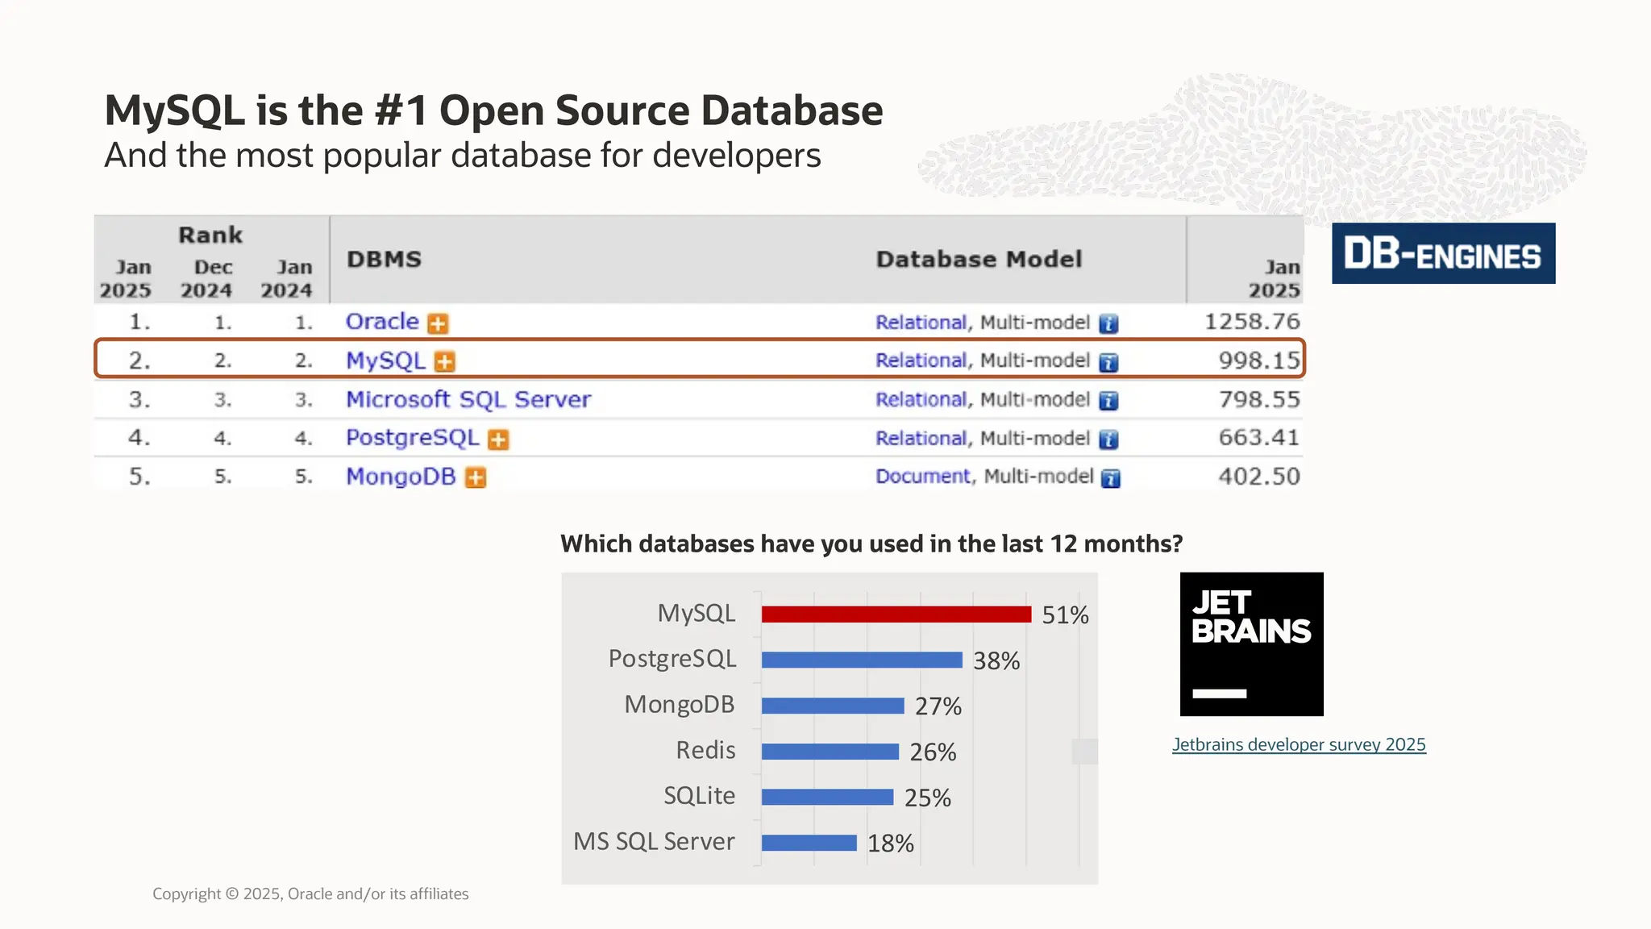Image resolution: width=1651 pixels, height=929 pixels.
Task: Click the Document link in MongoDB's row
Action: pos(923,476)
